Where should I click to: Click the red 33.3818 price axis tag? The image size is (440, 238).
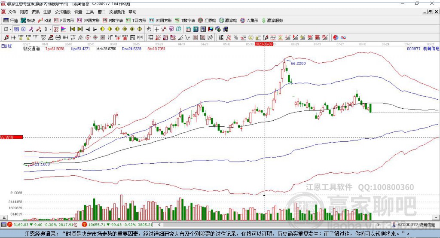click(12, 137)
